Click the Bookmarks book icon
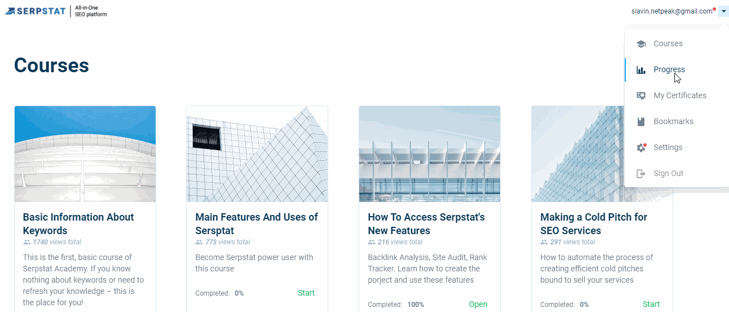This screenshot has width=729, height=312. 640,122
